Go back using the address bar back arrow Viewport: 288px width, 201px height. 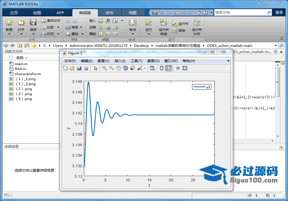click(x=6, y=45)
